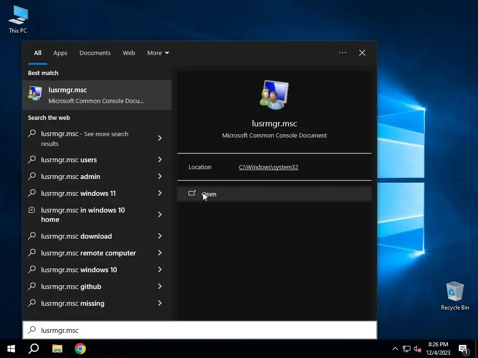The height and width of the screenshot is (358, 478).
Task: Click the magnifier icon inside the search box
Action: (x=32, y=330)
